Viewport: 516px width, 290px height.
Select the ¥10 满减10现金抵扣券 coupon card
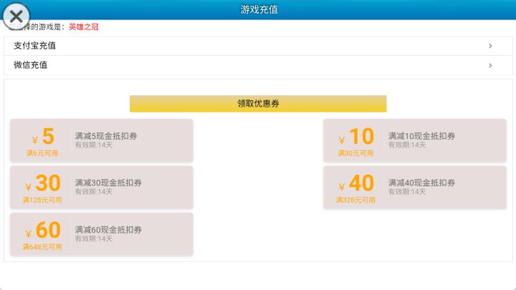pos(415,141)
